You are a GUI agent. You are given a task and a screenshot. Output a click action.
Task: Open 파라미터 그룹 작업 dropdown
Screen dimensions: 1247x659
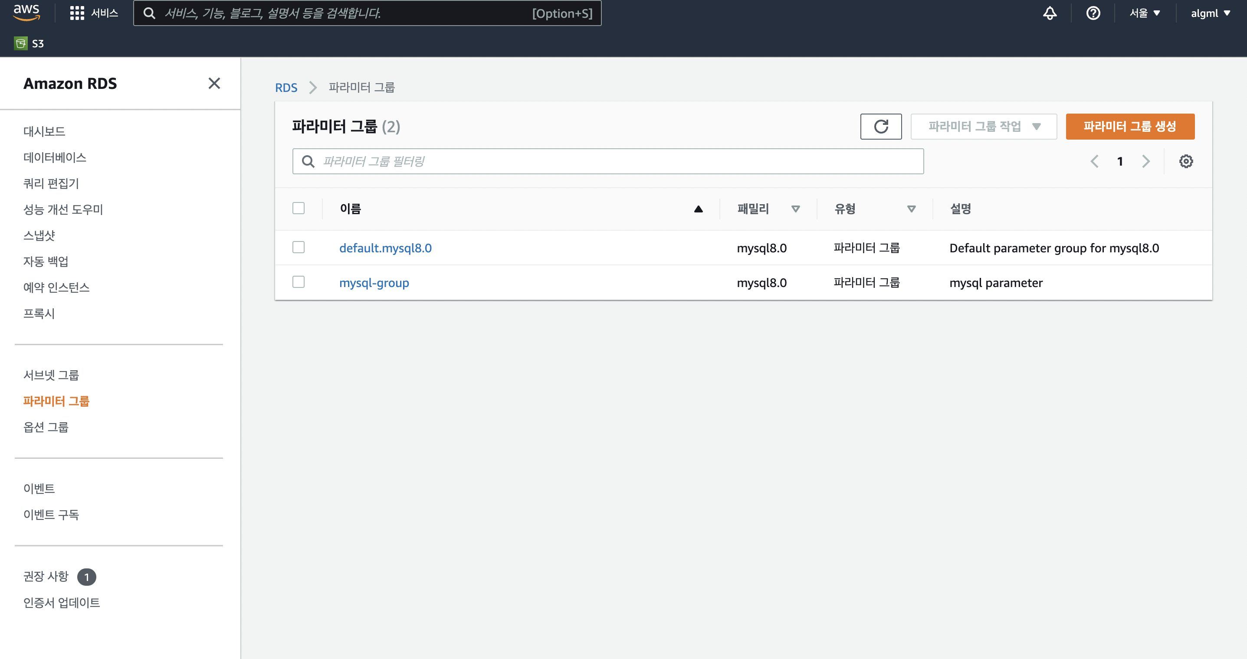click(x=984, y=126)
